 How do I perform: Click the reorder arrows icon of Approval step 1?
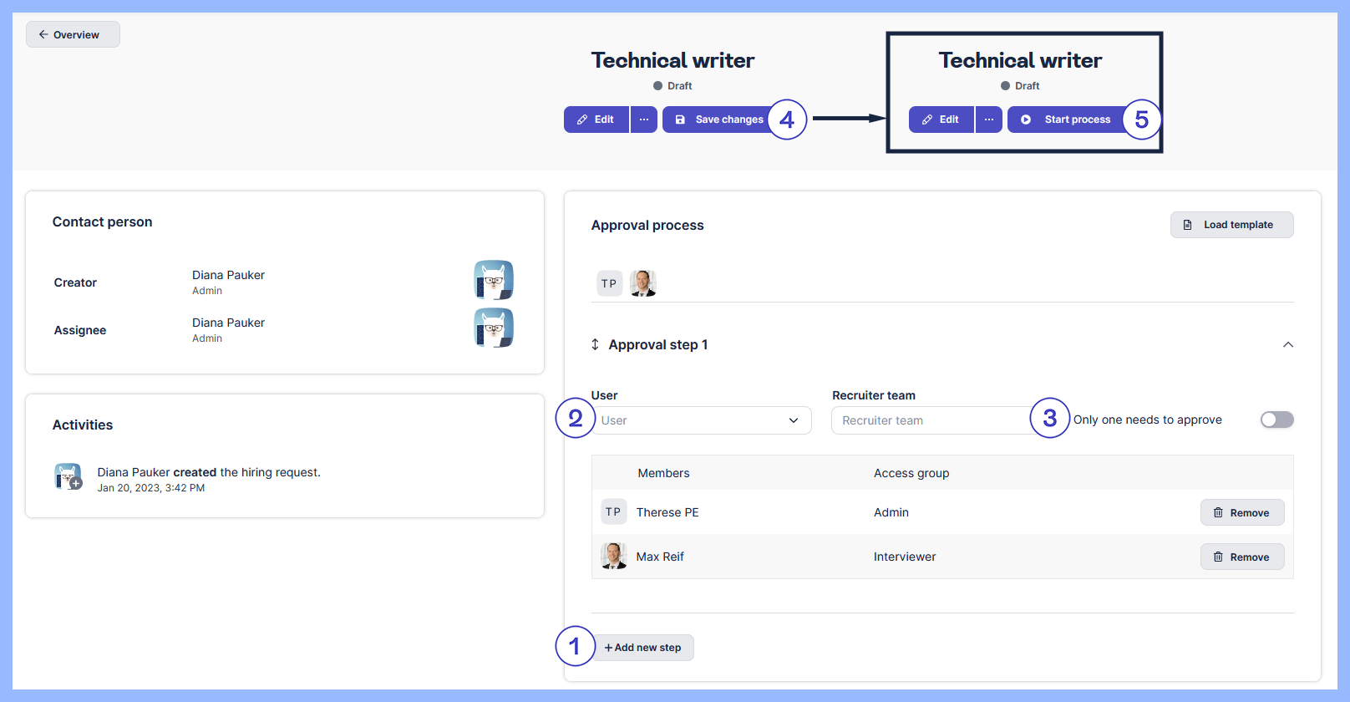point(596,344)
